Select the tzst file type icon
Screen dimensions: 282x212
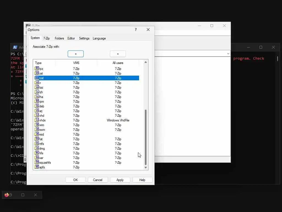click(x=37, y=78)
